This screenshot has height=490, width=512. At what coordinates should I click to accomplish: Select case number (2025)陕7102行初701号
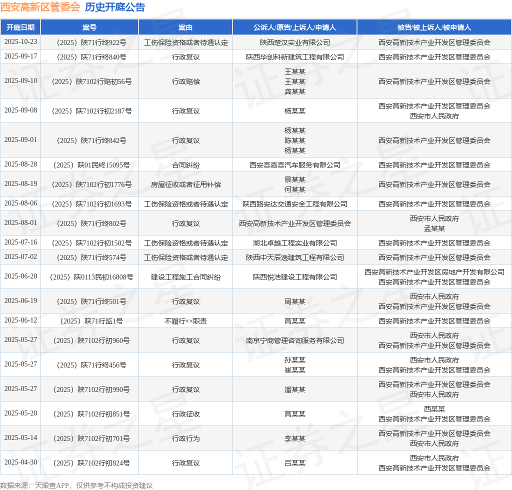(90, 438)
